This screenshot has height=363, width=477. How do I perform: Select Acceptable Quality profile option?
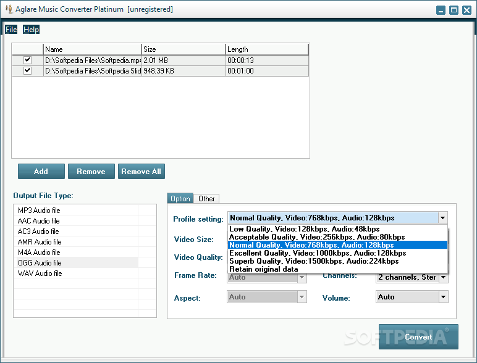337,237
